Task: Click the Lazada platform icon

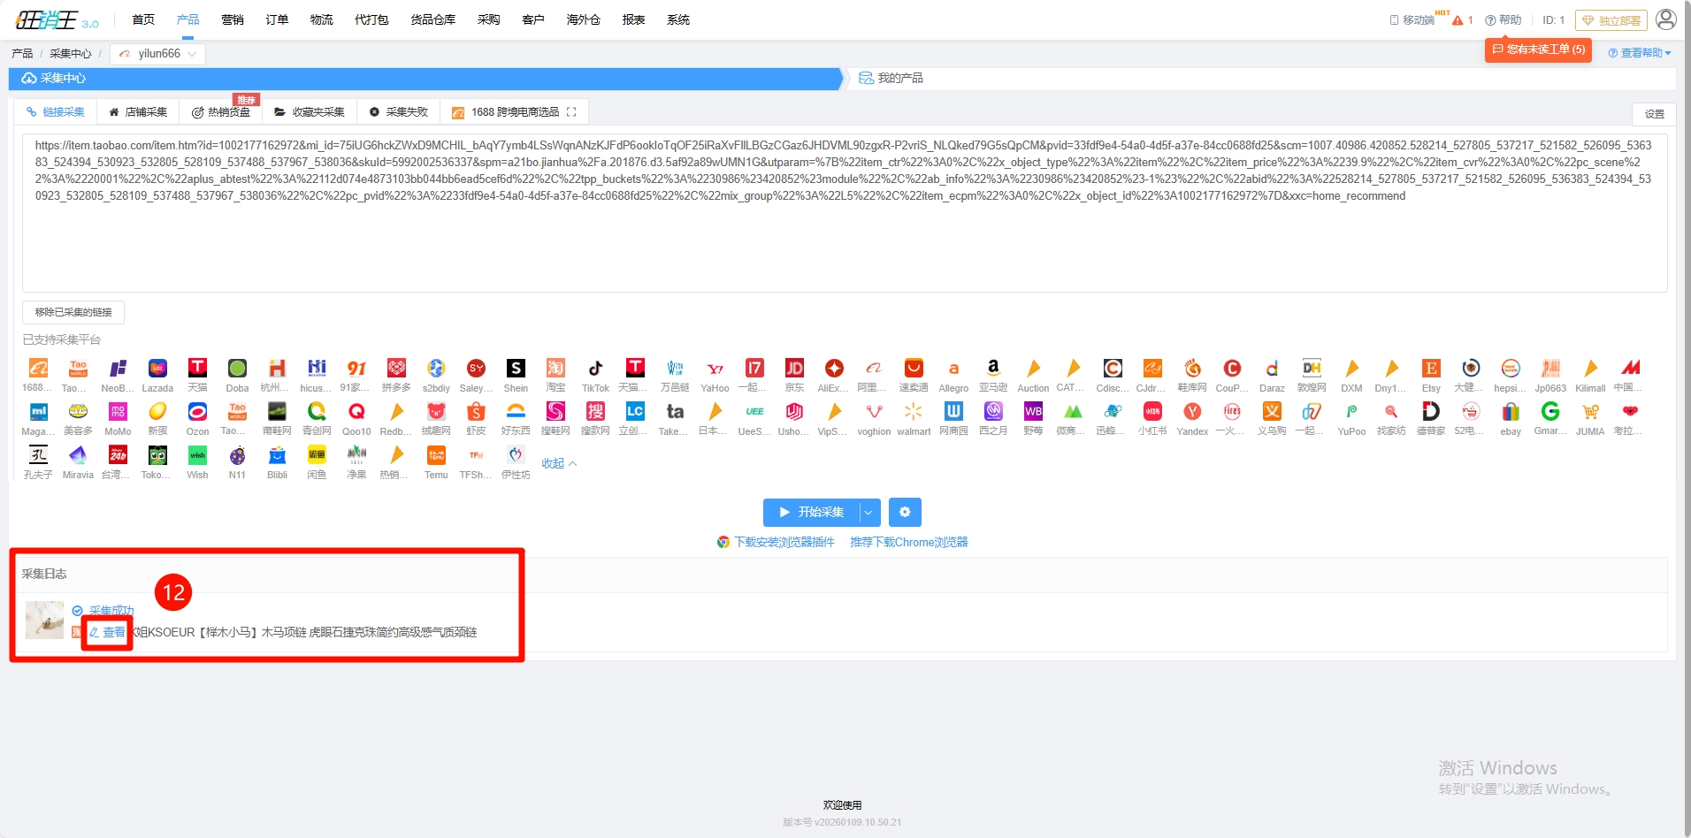Action: coord(157,369)
